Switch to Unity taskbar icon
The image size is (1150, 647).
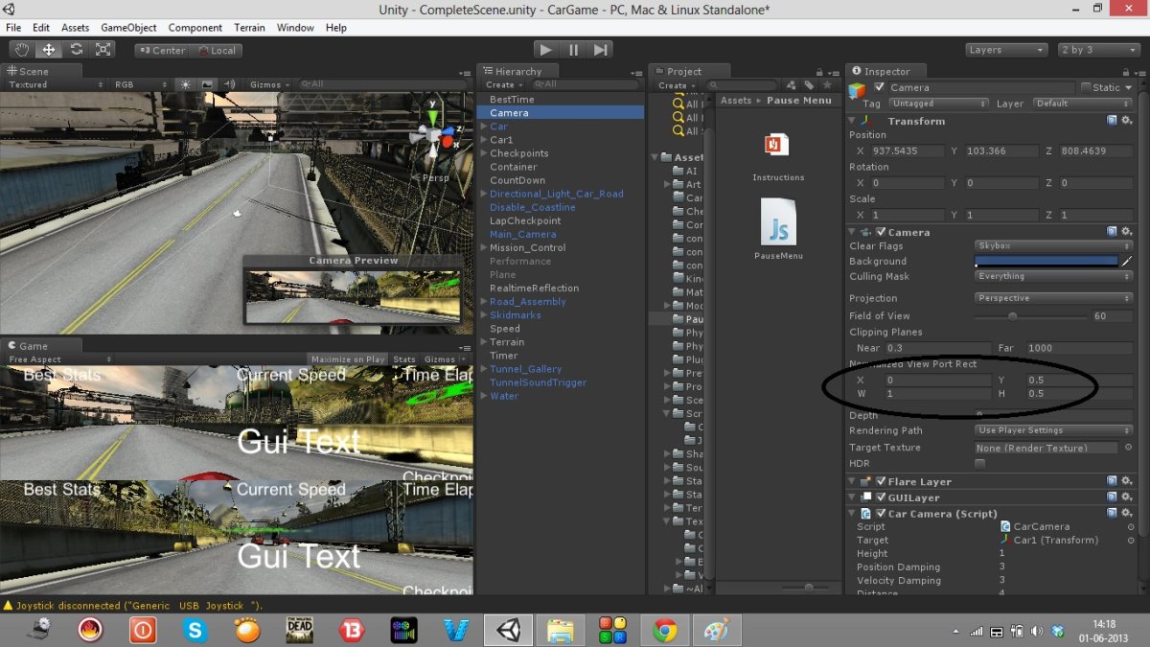(508, 630)
